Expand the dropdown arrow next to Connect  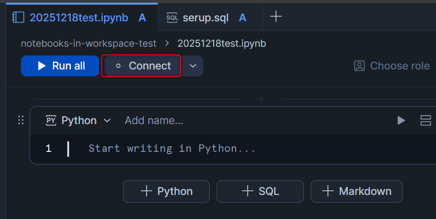pyautogui.click(x=193, y=66)
